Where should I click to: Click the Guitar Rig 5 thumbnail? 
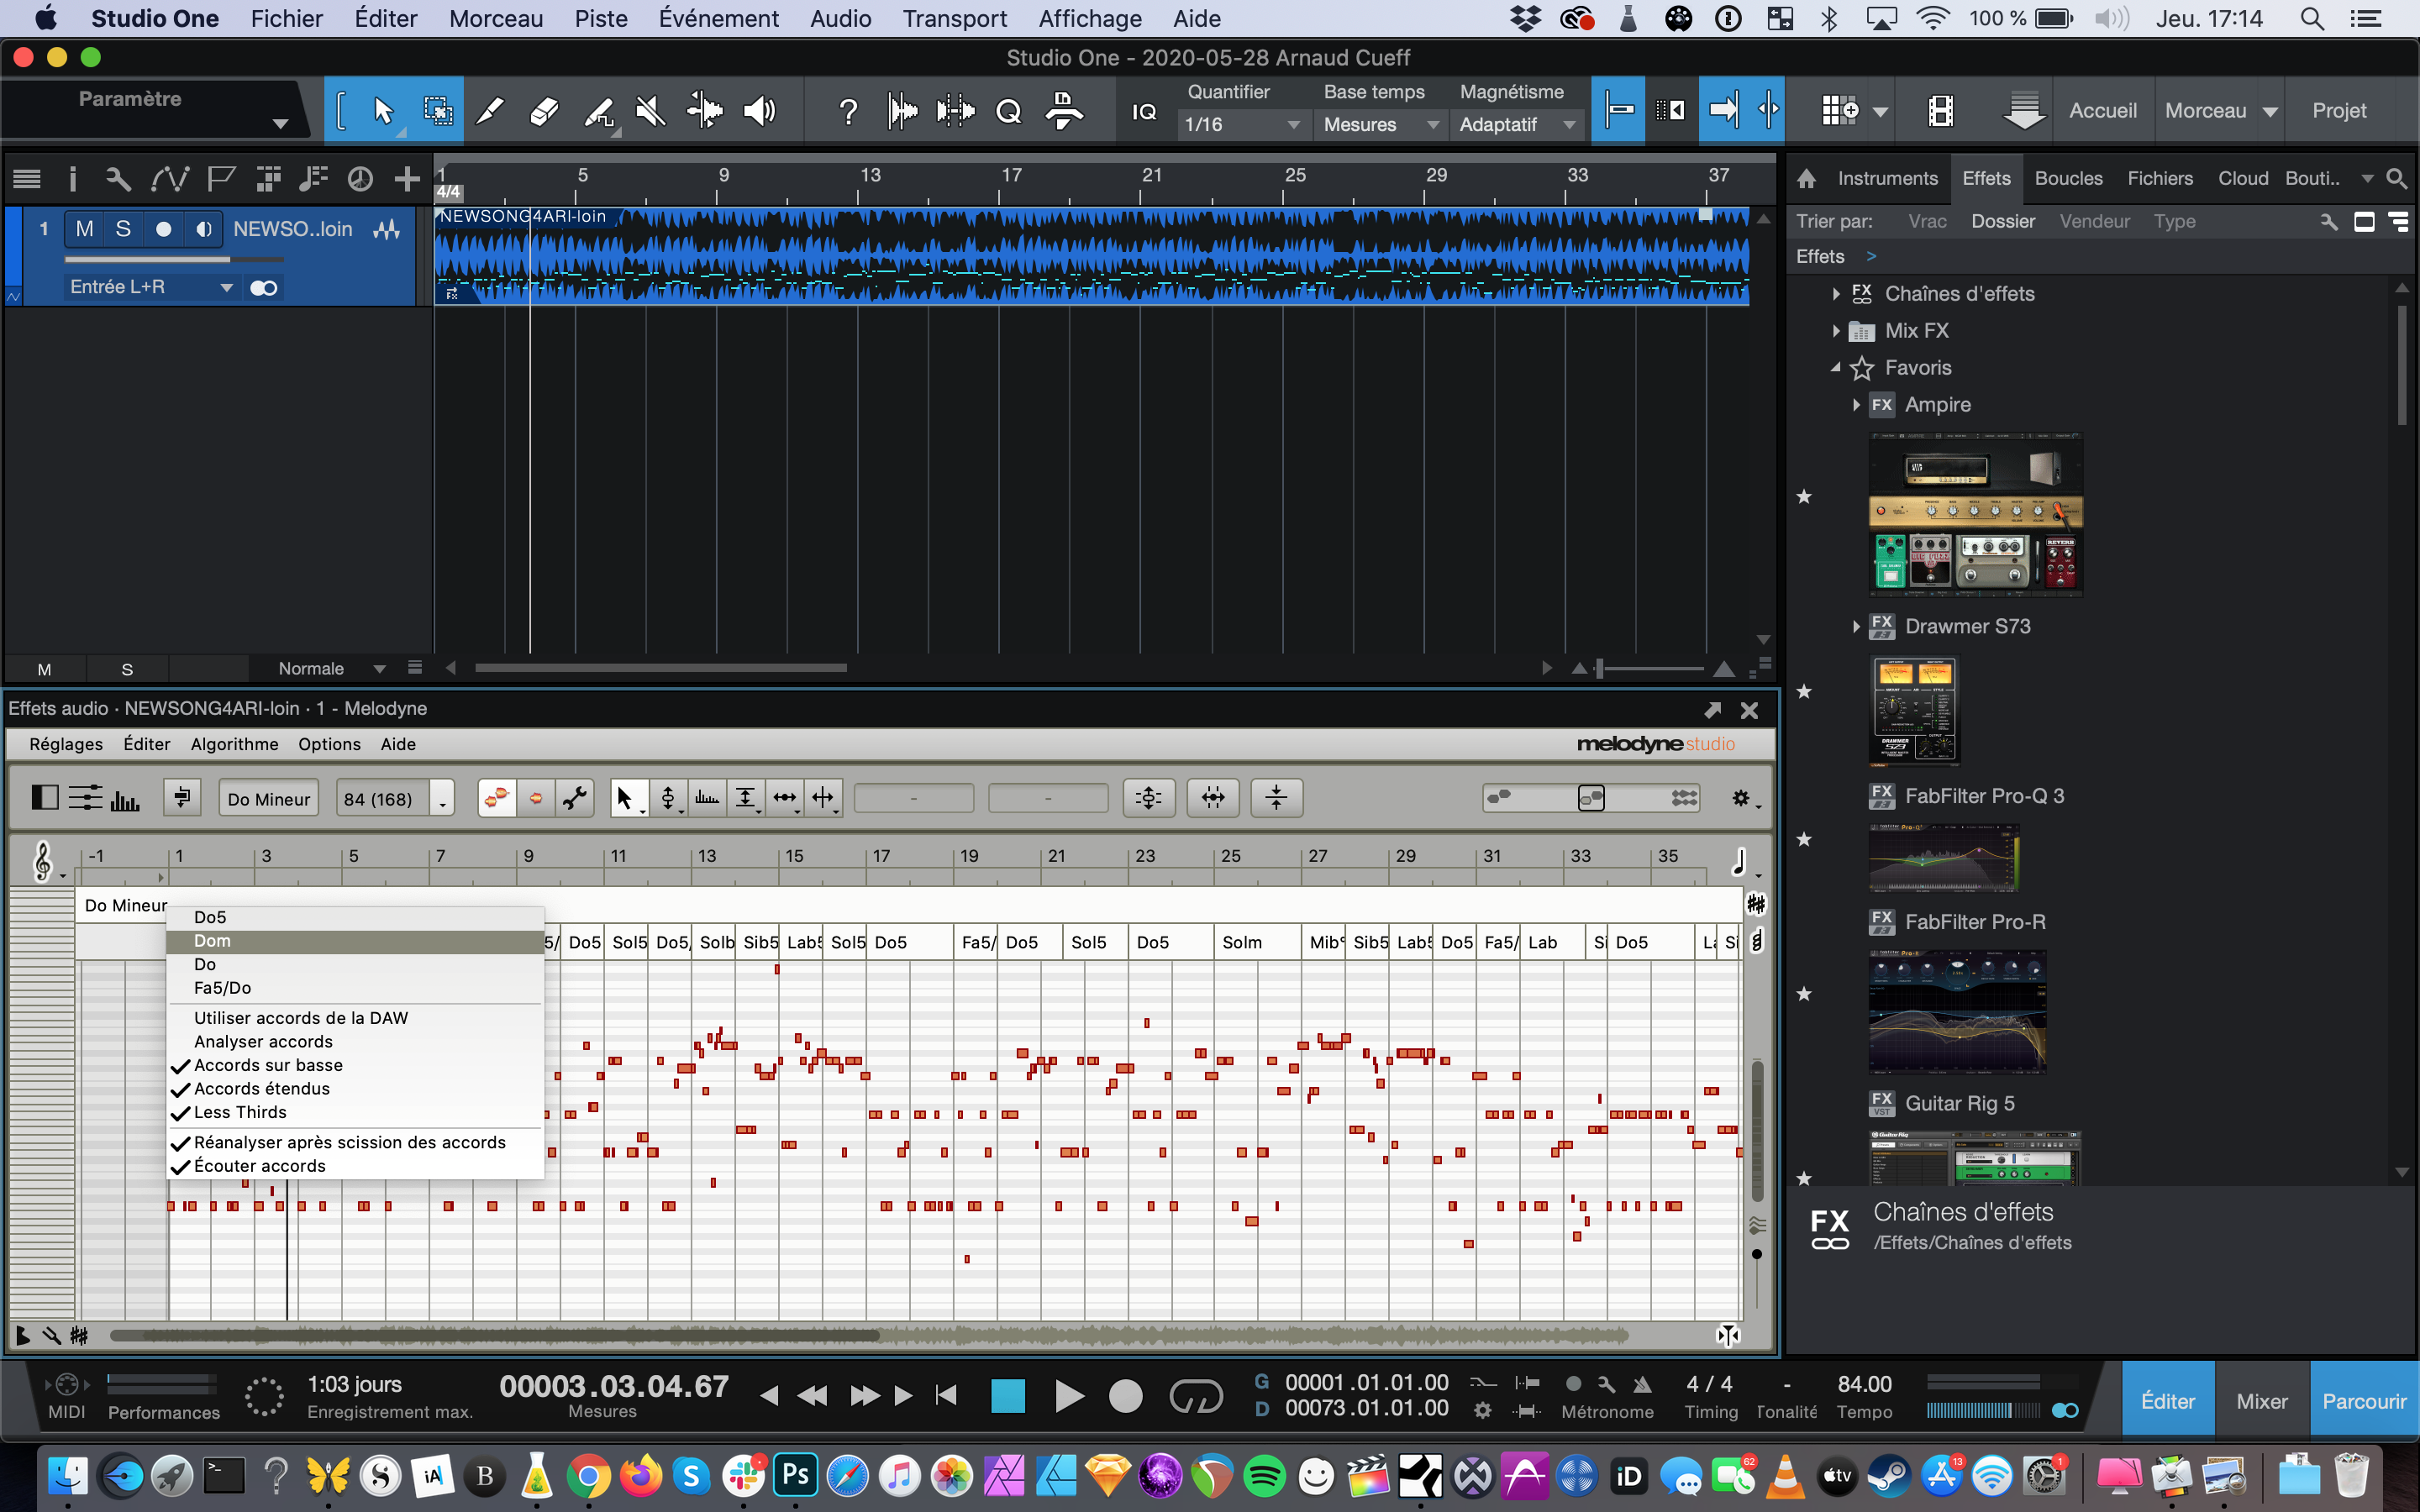tap(1974, 1157)
